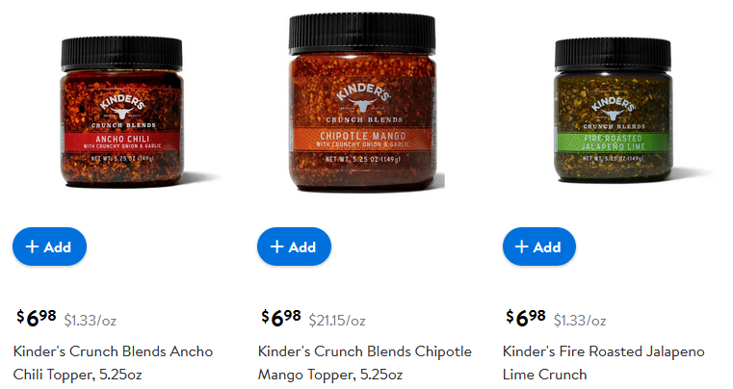This screenshot has height=389, width=733.
Task: Add Fire Roasted Jalapeno Lime Crunch to cart
Action: tap(539, 246)
